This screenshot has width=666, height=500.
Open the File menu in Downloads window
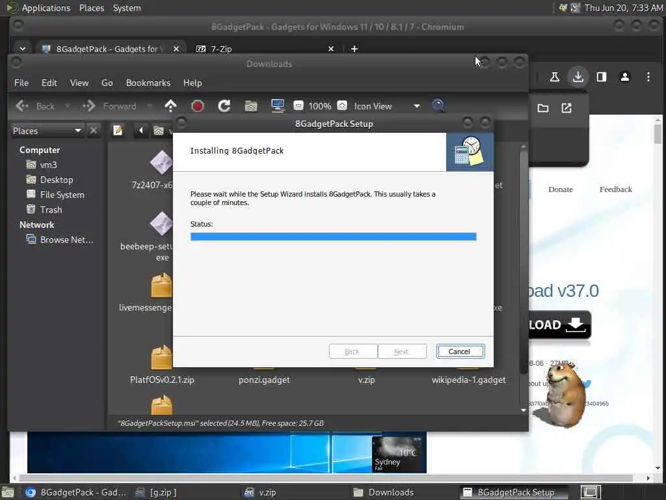pyautogui.click(x=21, y=83)
